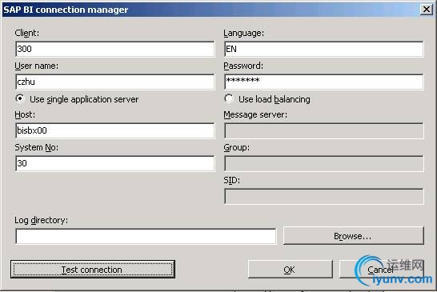This screenshot has height=292, width=437.
Task: Select Use load balancing radio button
Action: coord(229,98)
